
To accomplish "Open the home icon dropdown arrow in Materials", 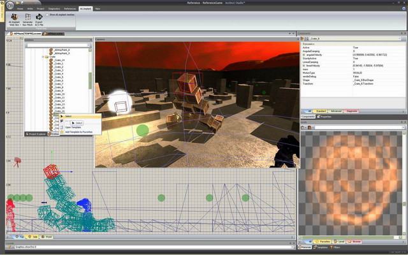I will [x=305, y=127].
